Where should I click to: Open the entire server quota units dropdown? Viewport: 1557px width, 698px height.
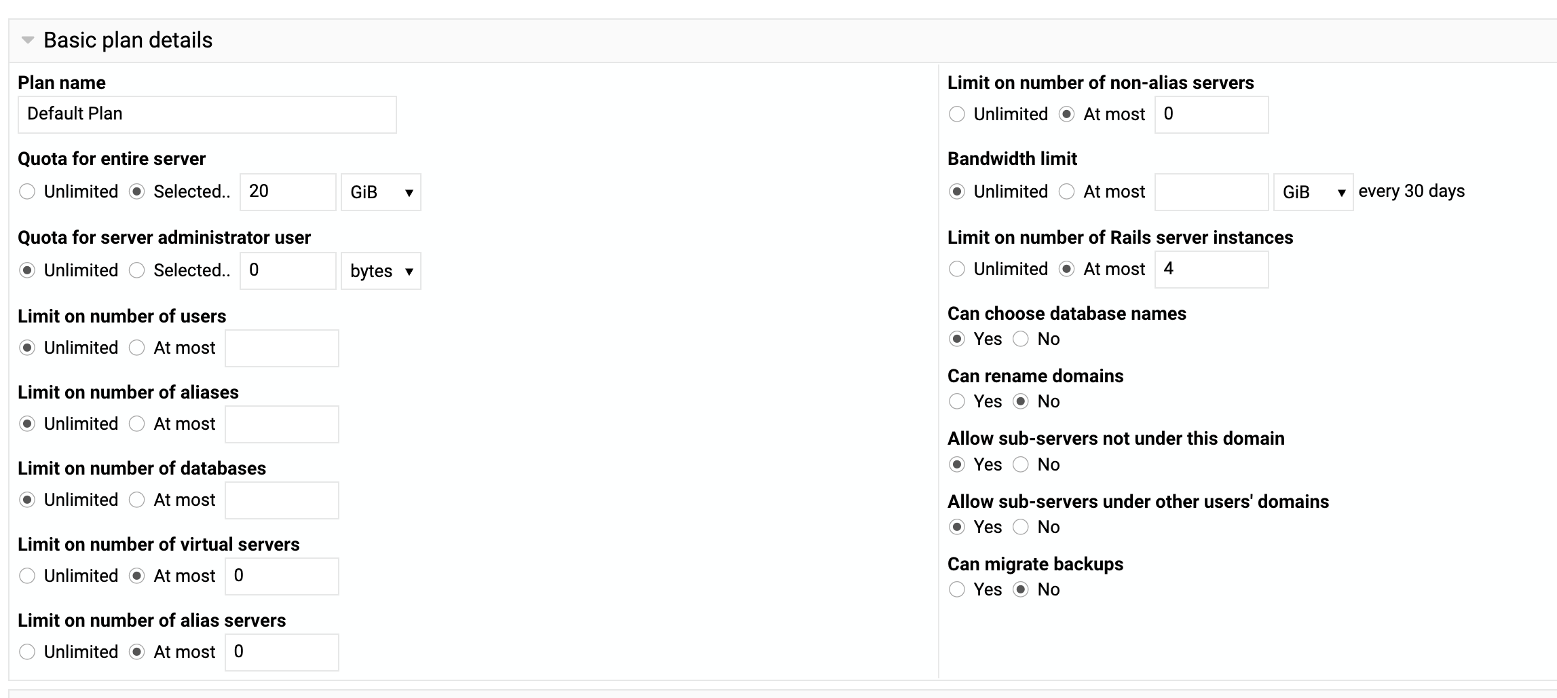pos(381,192)
